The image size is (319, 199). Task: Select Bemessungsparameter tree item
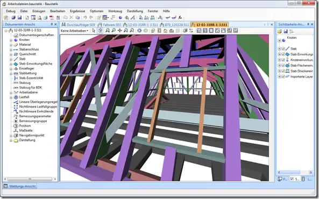click(x=35, y=116)
